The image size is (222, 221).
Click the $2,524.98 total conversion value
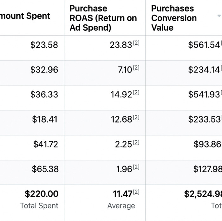click(203, 194)
